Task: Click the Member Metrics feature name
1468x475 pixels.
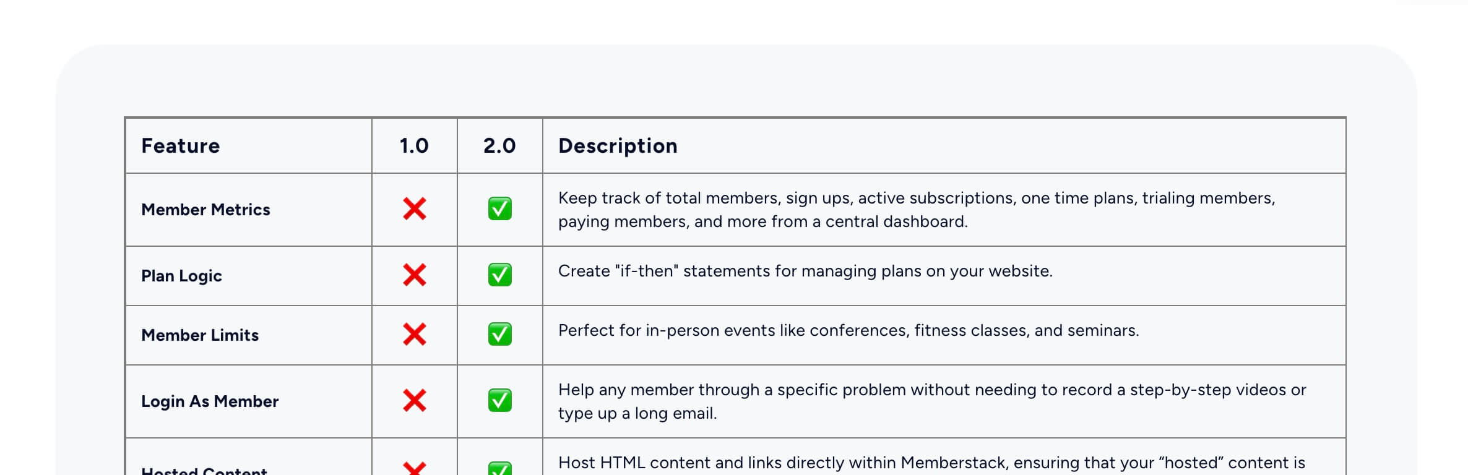Action: click(x=205, y=210)
